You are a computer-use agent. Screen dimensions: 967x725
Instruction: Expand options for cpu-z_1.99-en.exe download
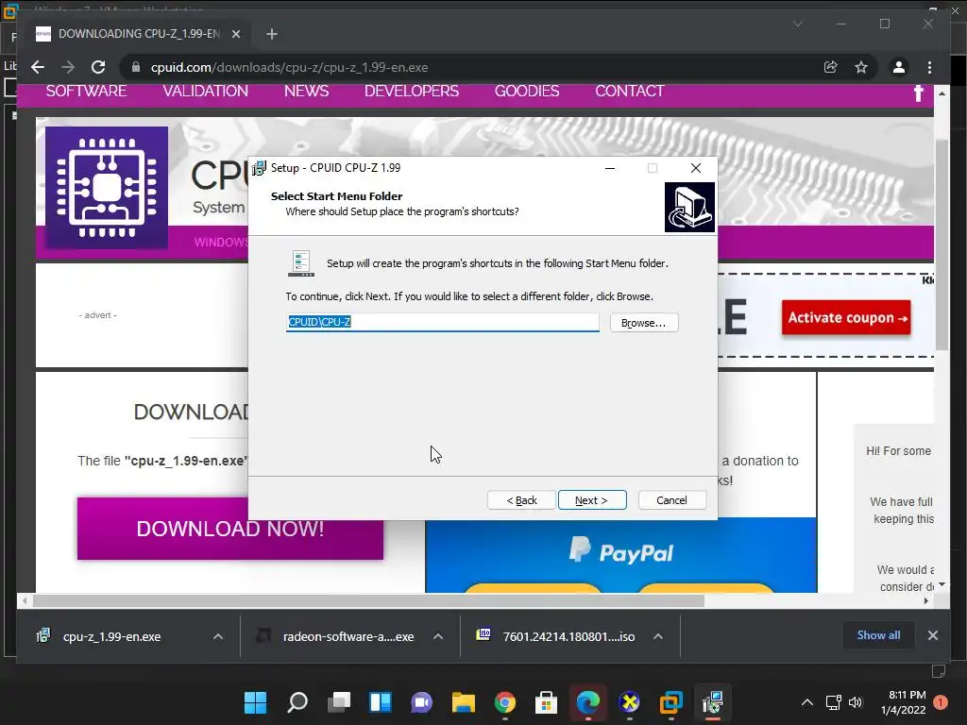(218, 636)
